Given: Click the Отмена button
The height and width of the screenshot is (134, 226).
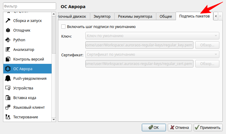Looking at the screenshot, I should point(180,128).
